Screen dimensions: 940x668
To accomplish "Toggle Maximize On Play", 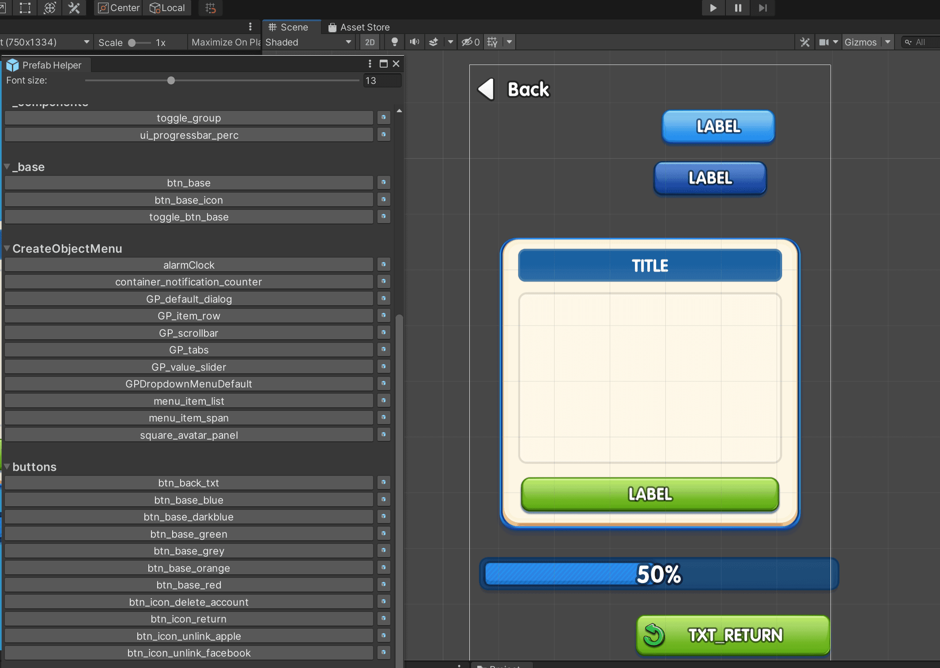I will (226, 42).
